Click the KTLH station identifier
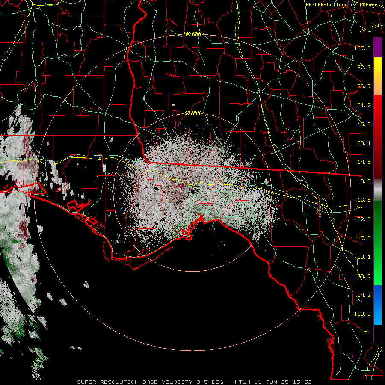The width and height of the screenshot is (385, 385). coord(243,382)
